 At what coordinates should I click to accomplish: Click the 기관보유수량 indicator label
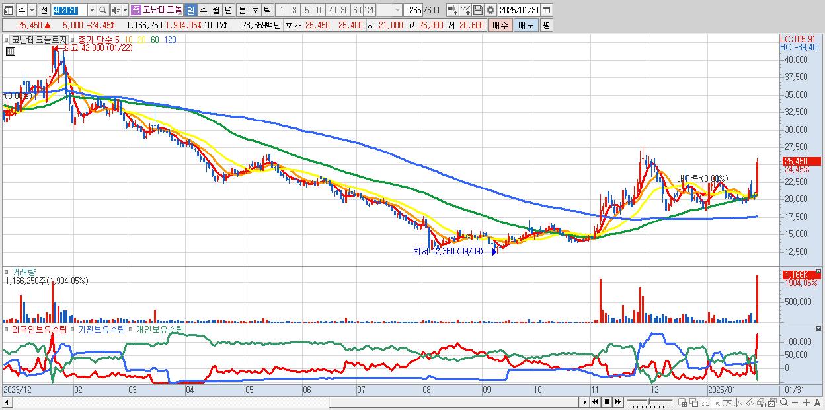coord(101,329)
